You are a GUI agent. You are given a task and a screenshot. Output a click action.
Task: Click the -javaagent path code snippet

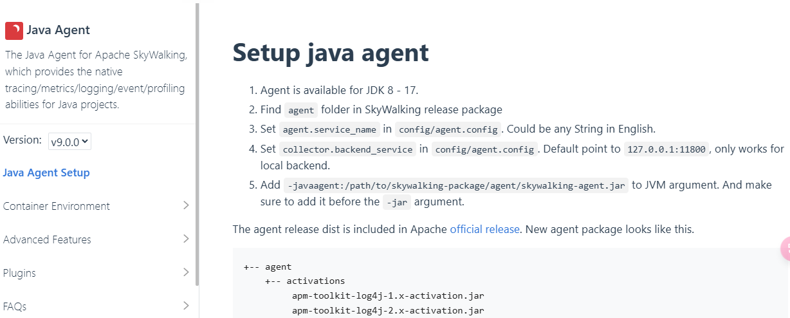pos(456,185)
